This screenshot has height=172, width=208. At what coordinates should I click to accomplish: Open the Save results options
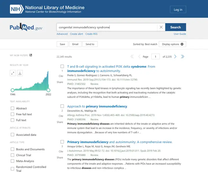(x=62, y=44)
